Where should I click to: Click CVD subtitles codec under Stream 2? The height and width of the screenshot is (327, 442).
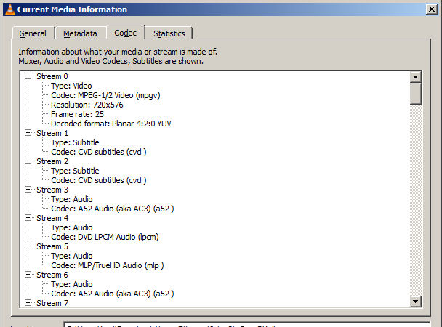click(99, 180)
